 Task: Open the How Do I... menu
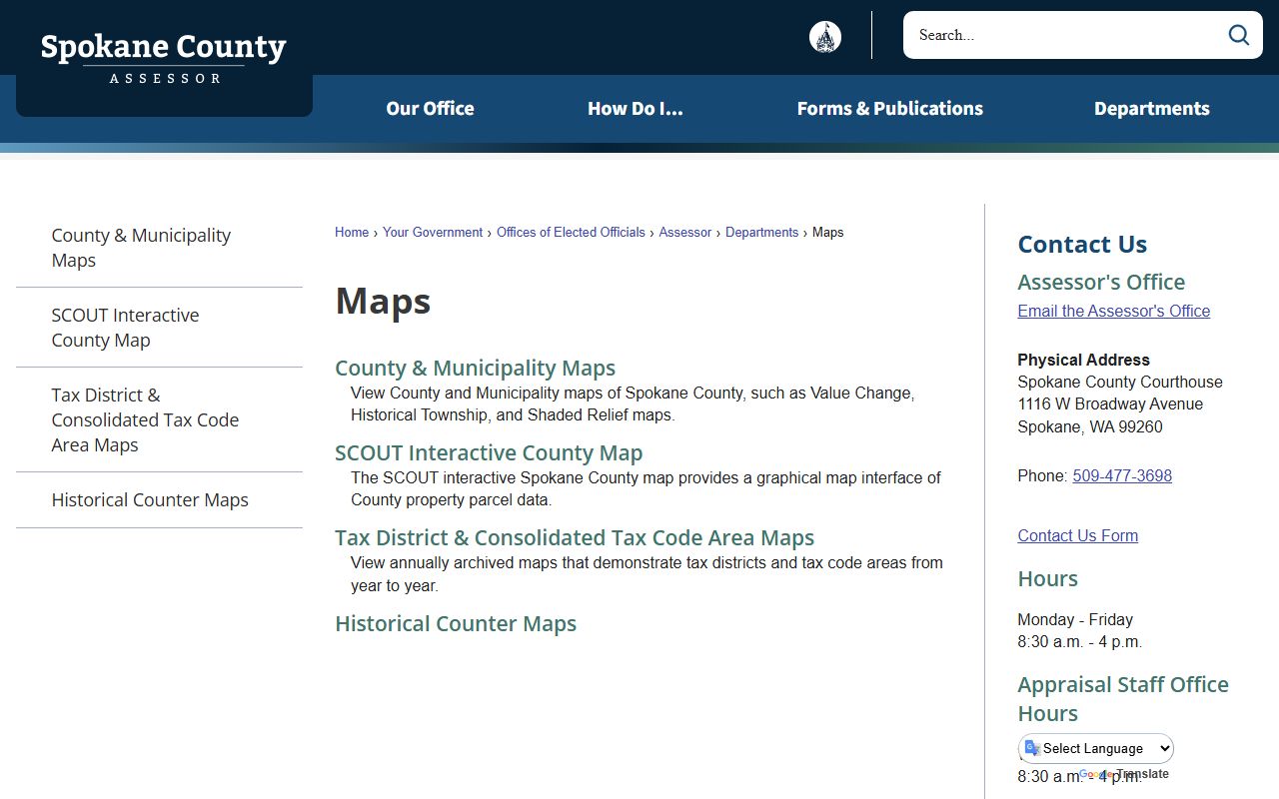coord(636,108)
